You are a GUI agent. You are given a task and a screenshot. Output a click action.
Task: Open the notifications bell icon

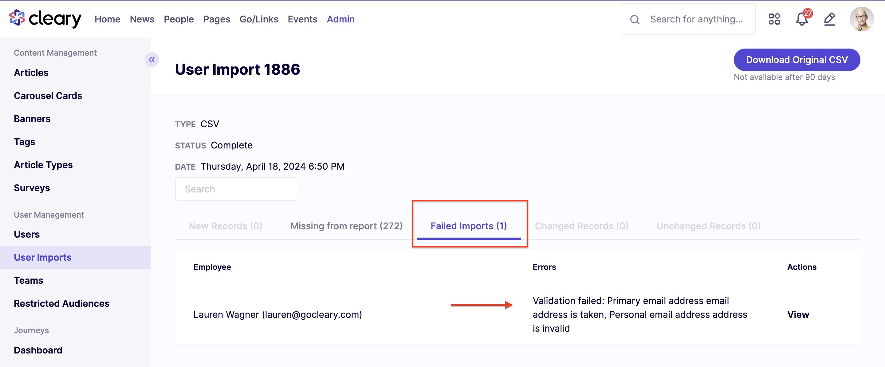click(802, 19)
